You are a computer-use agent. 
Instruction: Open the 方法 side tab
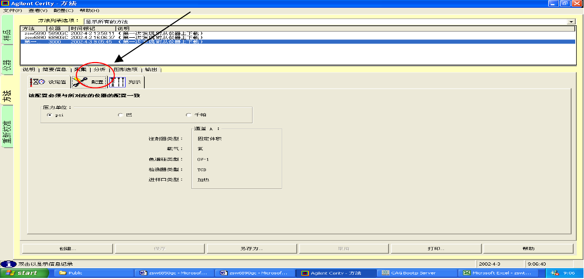pyautogui.click(x=7, y=89)
